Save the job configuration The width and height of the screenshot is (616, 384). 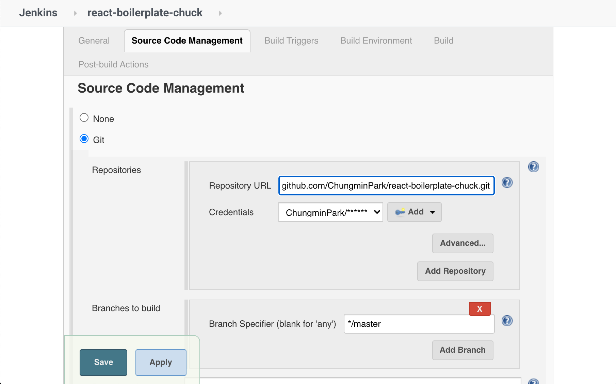click(103, 362)
